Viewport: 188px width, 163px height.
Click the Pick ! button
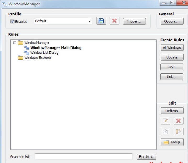click(172, 67)
